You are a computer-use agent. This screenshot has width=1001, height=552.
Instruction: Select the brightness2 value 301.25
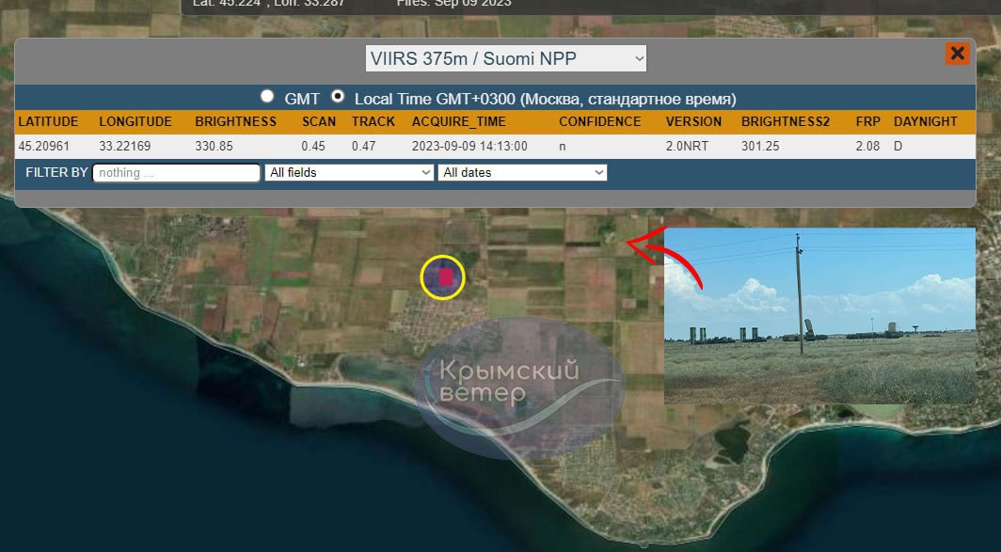[760, 146]
